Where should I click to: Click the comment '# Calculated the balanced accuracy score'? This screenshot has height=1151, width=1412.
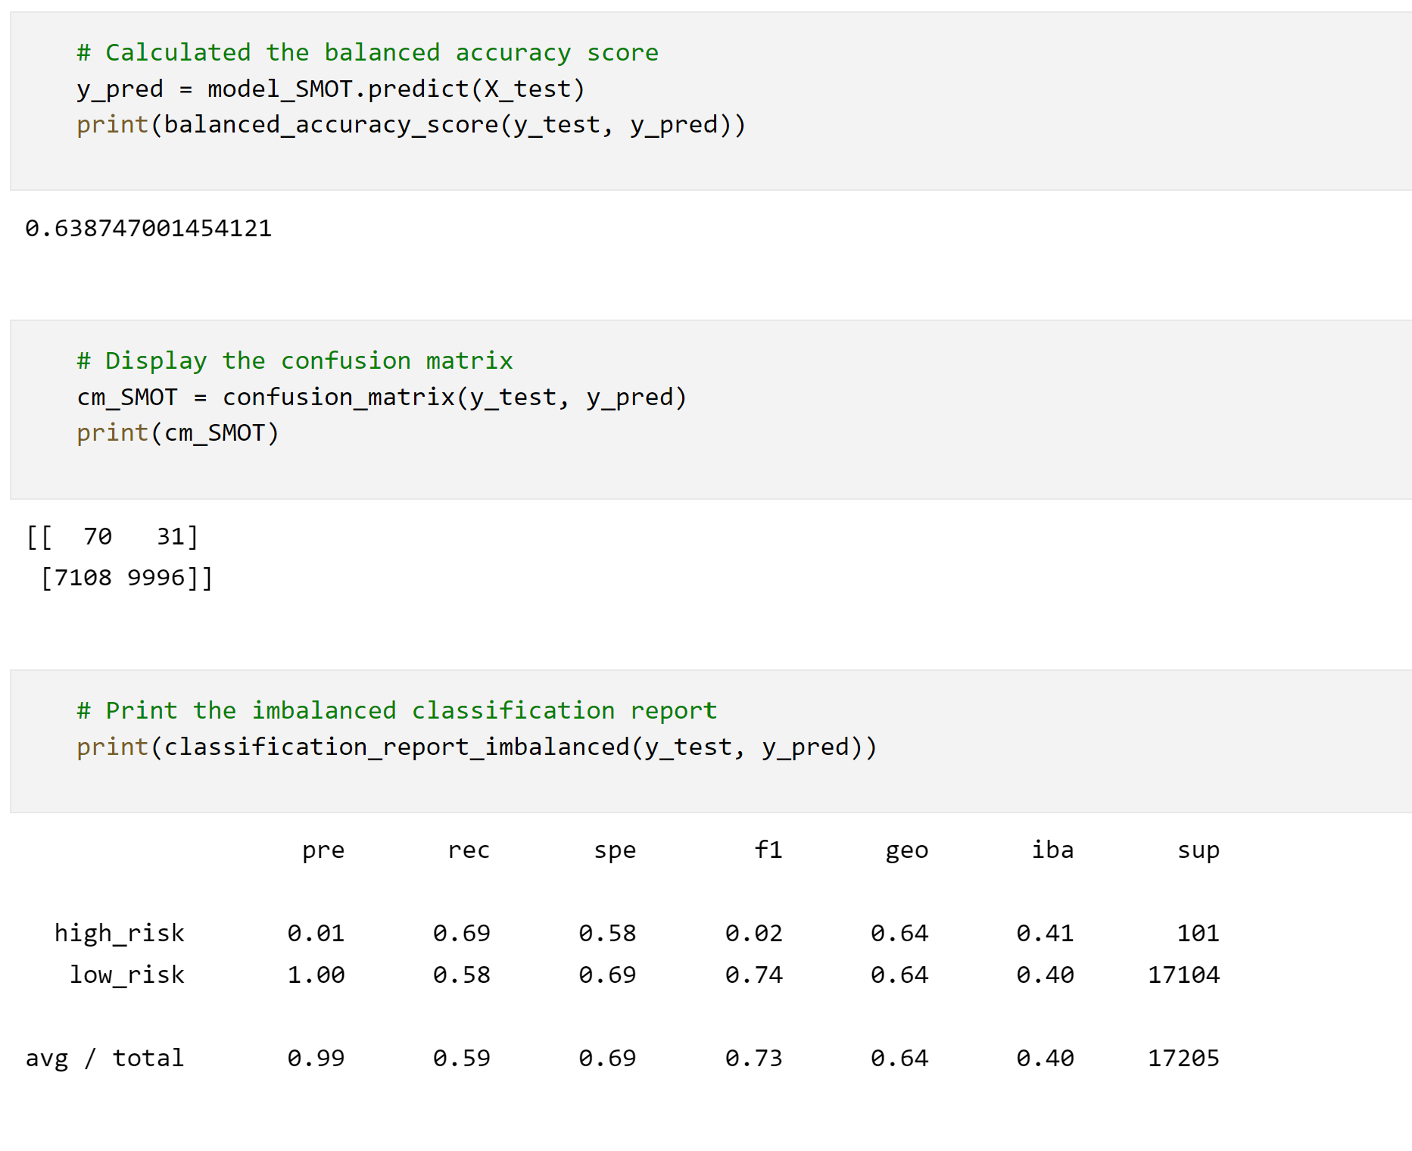click(368, 53)
